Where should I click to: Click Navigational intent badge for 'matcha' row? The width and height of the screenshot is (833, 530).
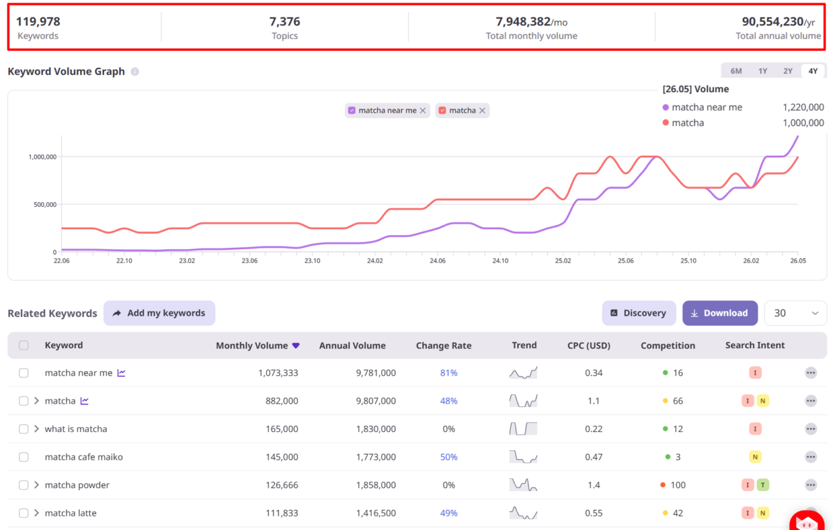tap(763, 401)
